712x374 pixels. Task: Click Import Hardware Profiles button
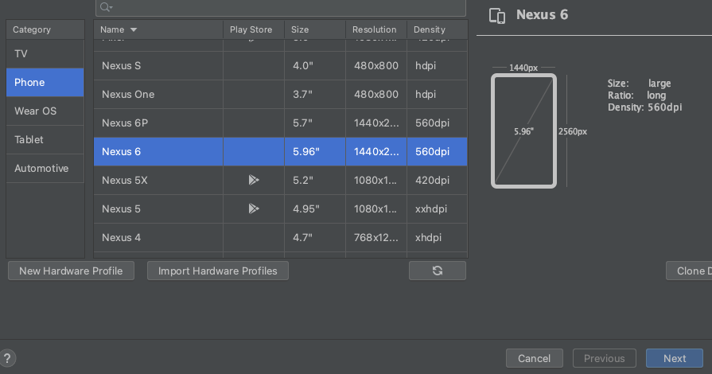[x=217, y=271]
